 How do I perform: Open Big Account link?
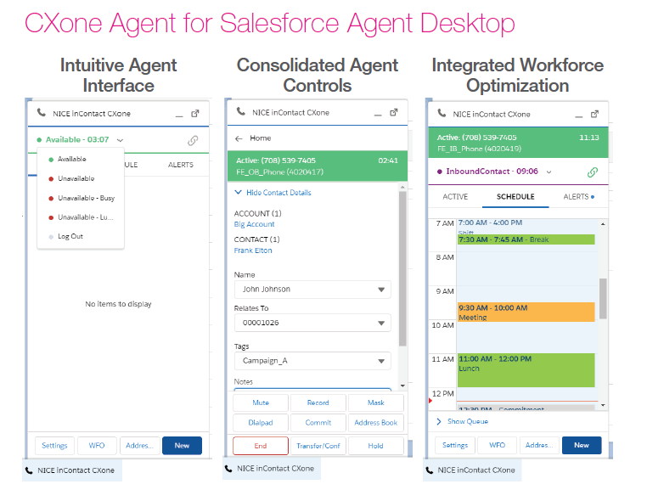click(254, 224)
